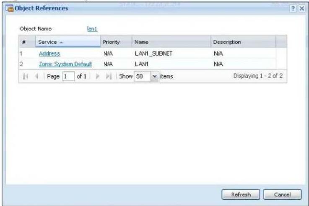This screenshot has height=206, width=309.
Task: Close the Object References dialog
Action: pyautogui.click(x=302, y=8)
